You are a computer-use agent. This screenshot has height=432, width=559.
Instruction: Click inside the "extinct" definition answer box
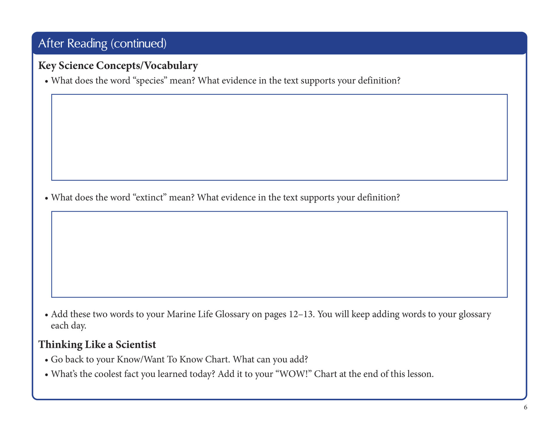[279, 254]
